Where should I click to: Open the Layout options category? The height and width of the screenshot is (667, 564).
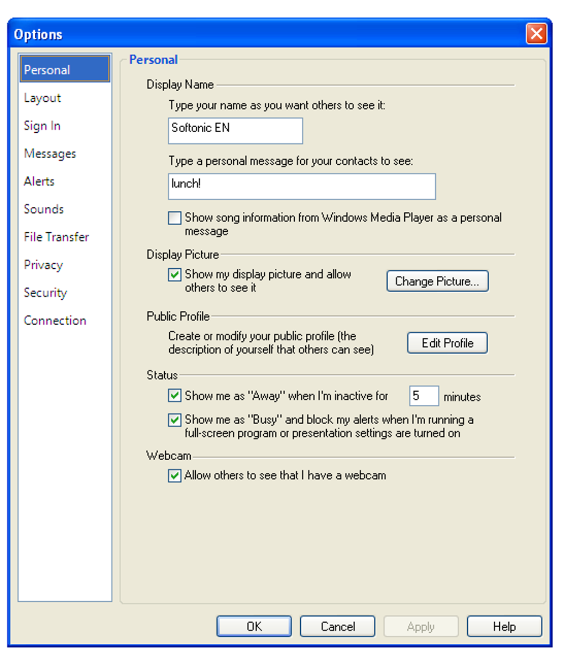(42, 98)
